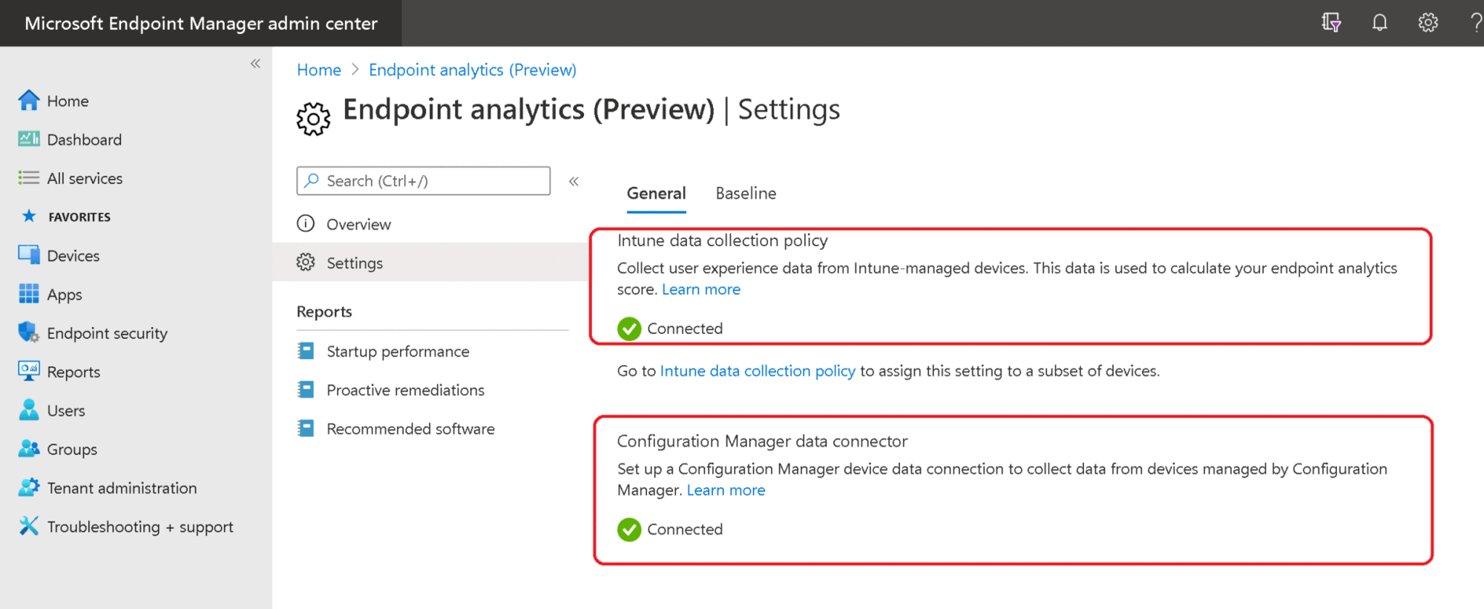This screenshot has width=1484, height=609.
Task: Click the Home house icon in sidebar
Action: pos(29,100)
